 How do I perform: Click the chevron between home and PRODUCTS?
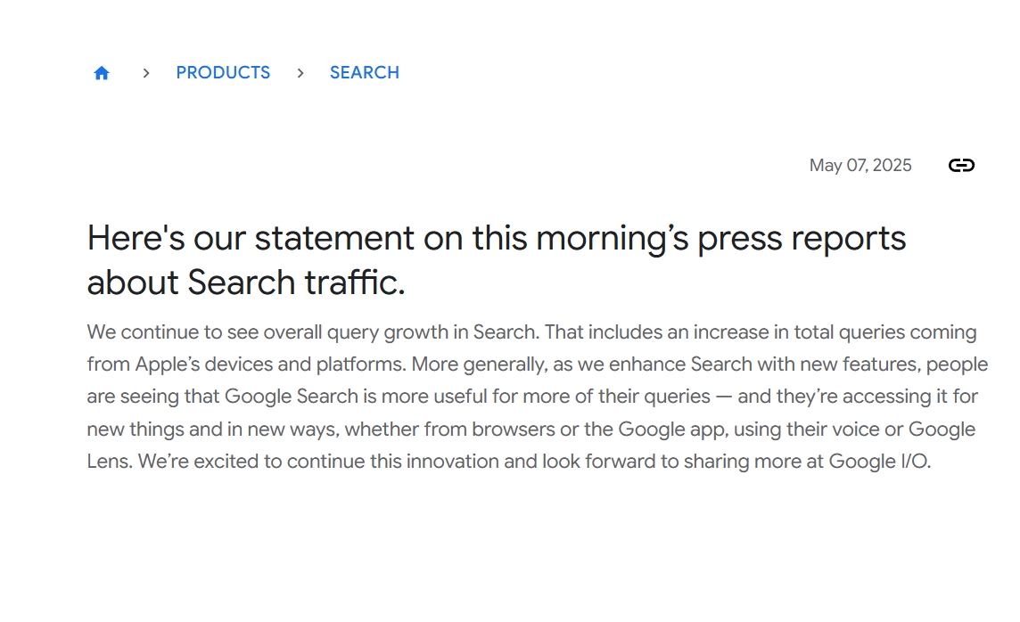coord(146,73)
